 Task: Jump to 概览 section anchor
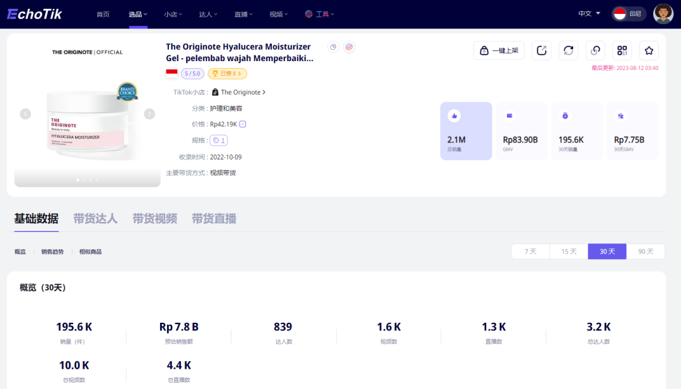coord(20,252)
